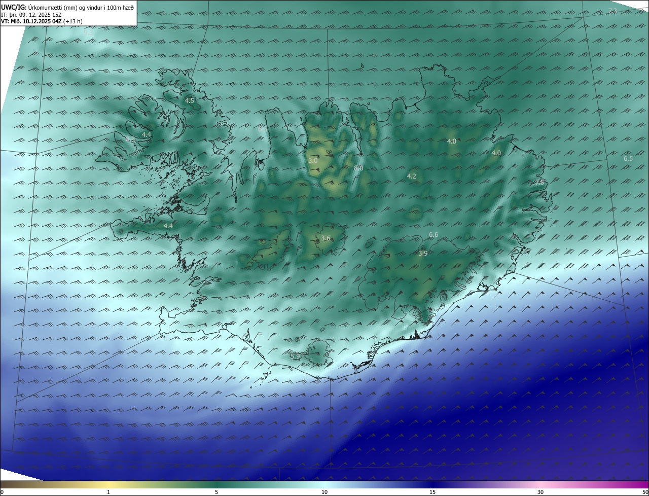The height and width of the screenshot is (496, 649).
Task: Click the legend tick label 15
Action: click(432, 492)
